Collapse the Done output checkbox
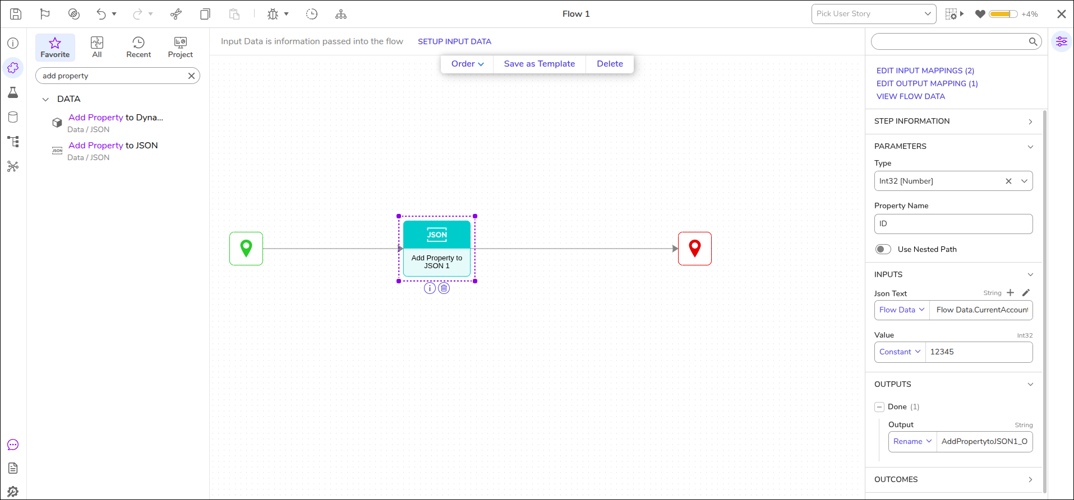 click(879, 407)
